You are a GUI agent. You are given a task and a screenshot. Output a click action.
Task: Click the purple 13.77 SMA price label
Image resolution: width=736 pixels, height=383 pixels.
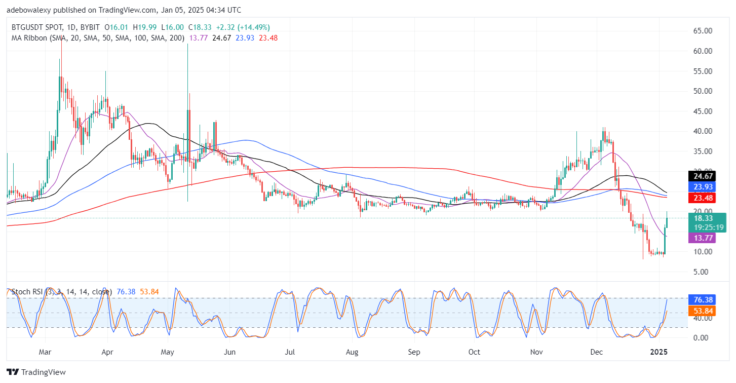[x=701, y=237]
